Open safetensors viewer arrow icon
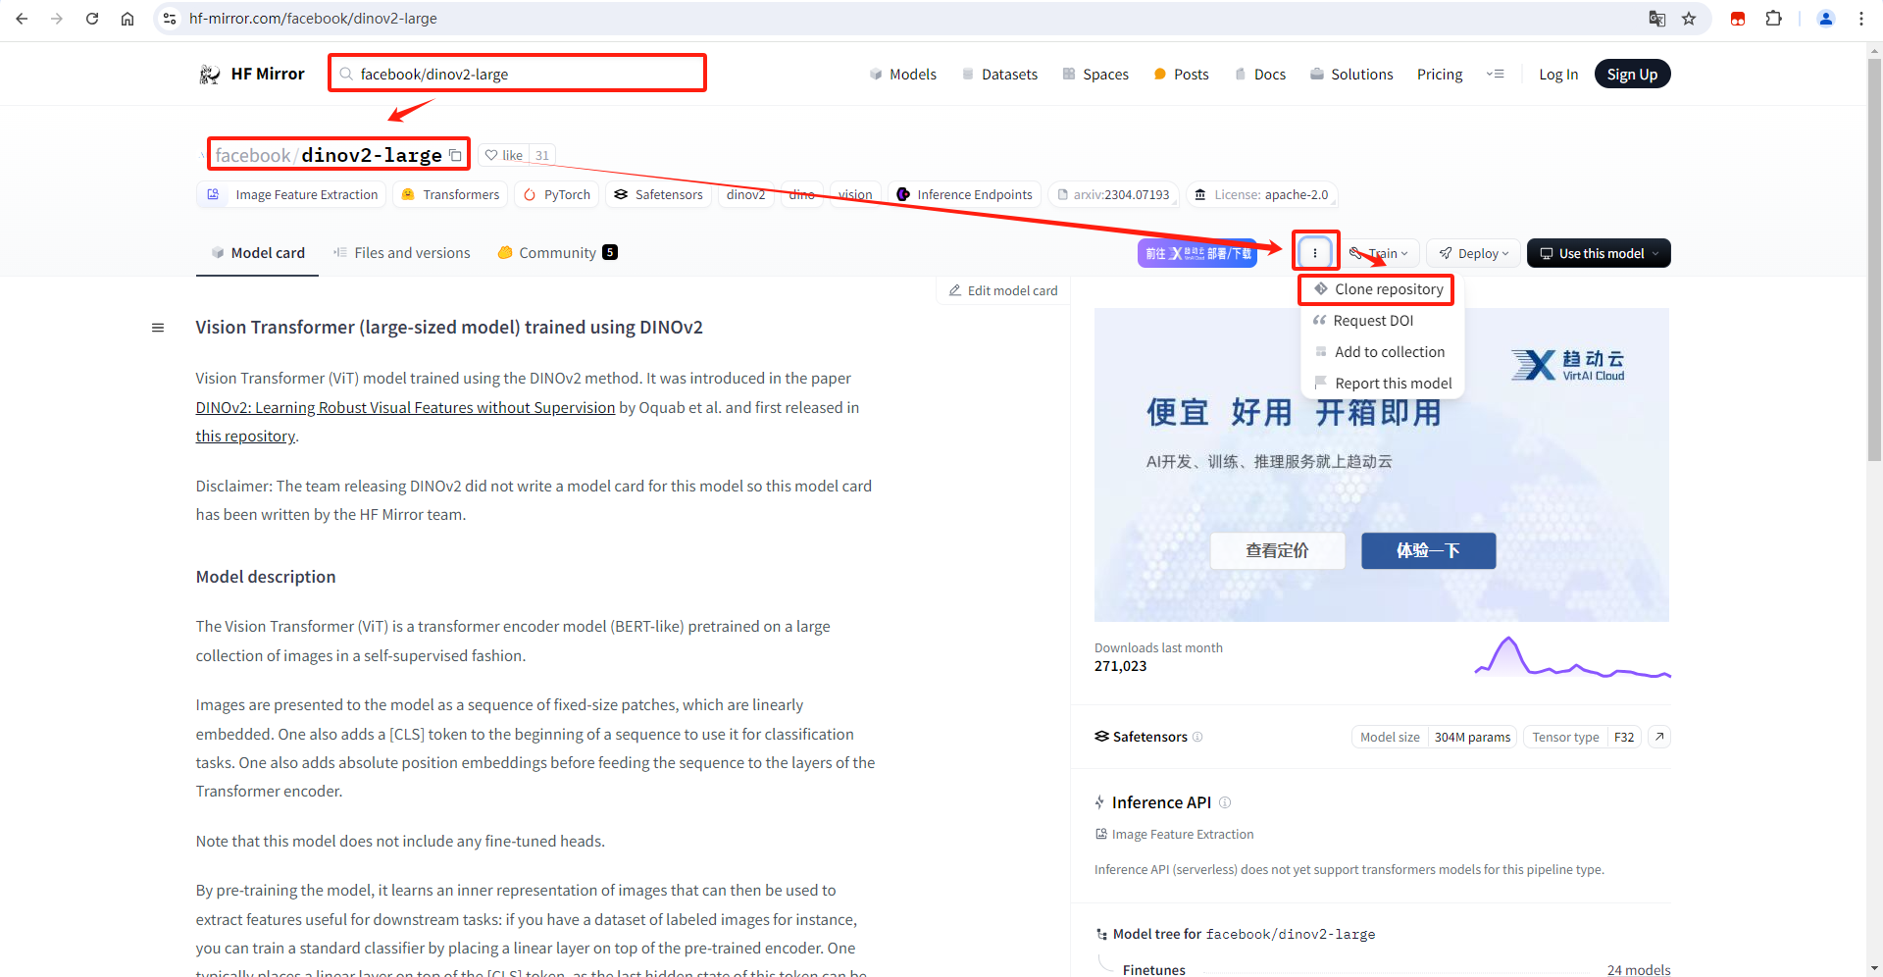 tap(1659, 737)
